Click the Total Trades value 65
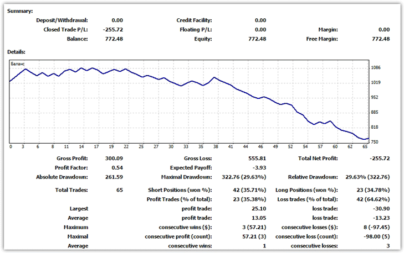The height and width of the screenshot is (253, 404). [x=119, y=191]
